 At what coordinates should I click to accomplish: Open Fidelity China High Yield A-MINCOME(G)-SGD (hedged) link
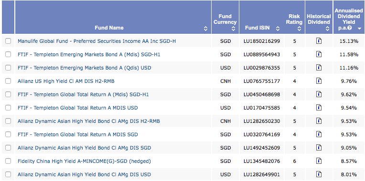84,161
